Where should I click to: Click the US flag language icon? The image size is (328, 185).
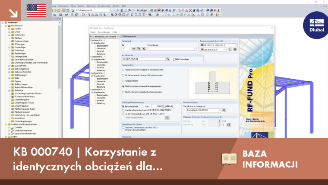[x=36, y=10]
